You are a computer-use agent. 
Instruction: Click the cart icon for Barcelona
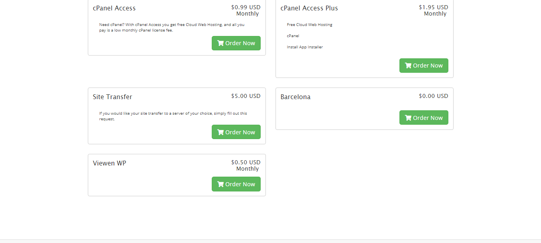(x=408, y=118)
